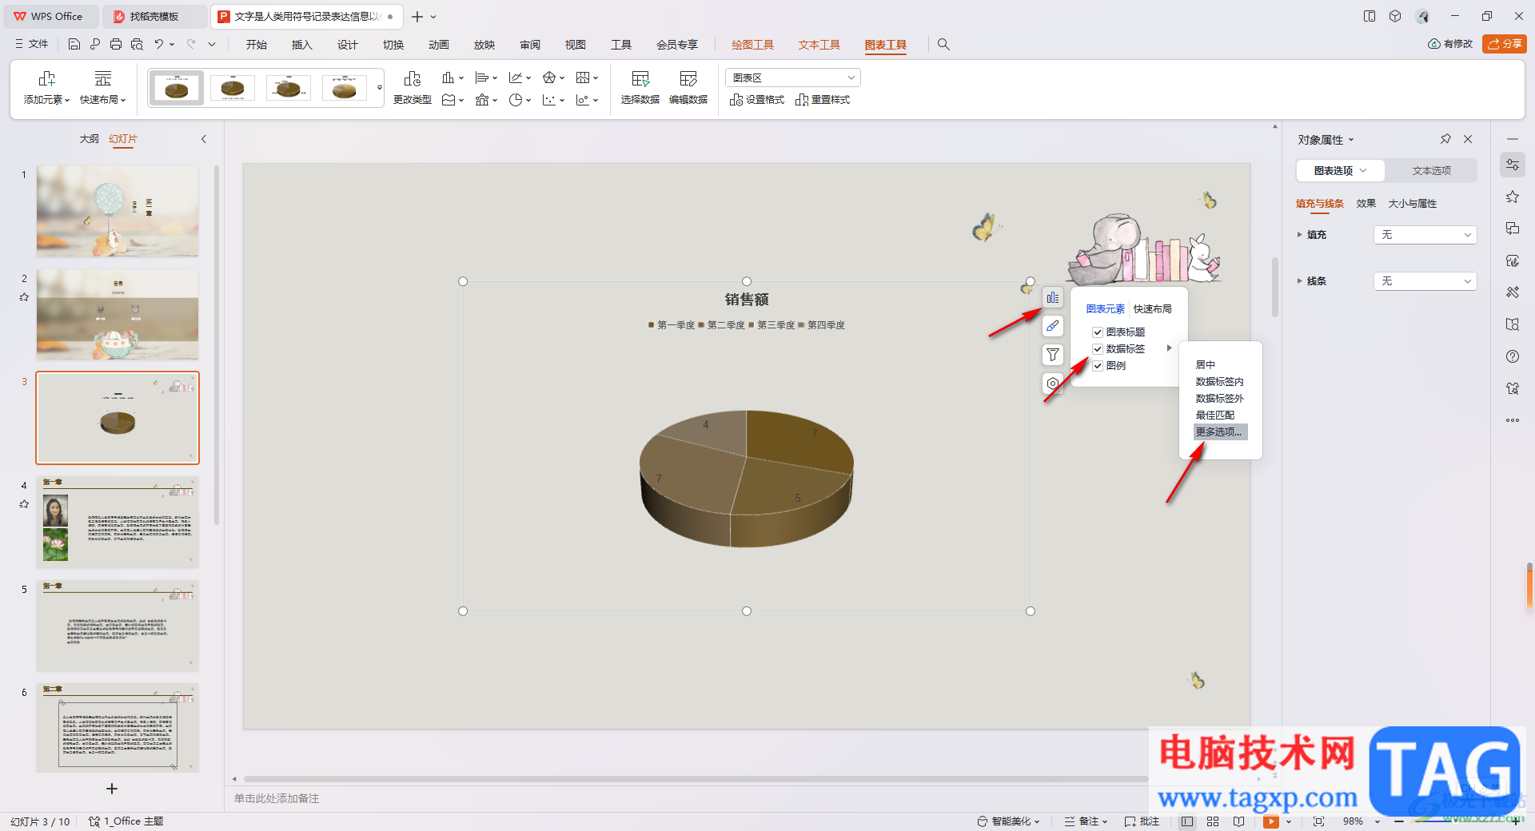Click the notes field 单击此处添加备注
This screenshot has height=831, width=1535.
(x=277, y=798)
